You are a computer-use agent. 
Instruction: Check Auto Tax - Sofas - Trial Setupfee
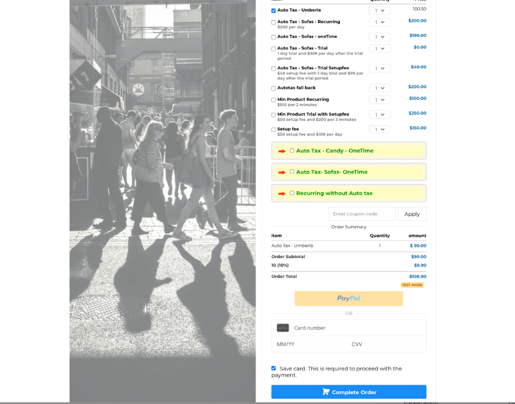pyautogui.click(x=273, y=68)
